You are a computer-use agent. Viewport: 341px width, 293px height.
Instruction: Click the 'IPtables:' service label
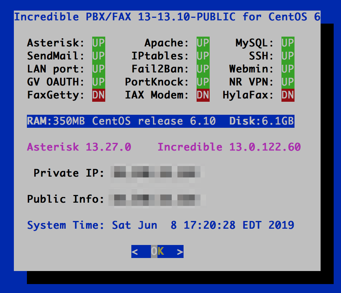pyautogui.click(x=160, y=56)
